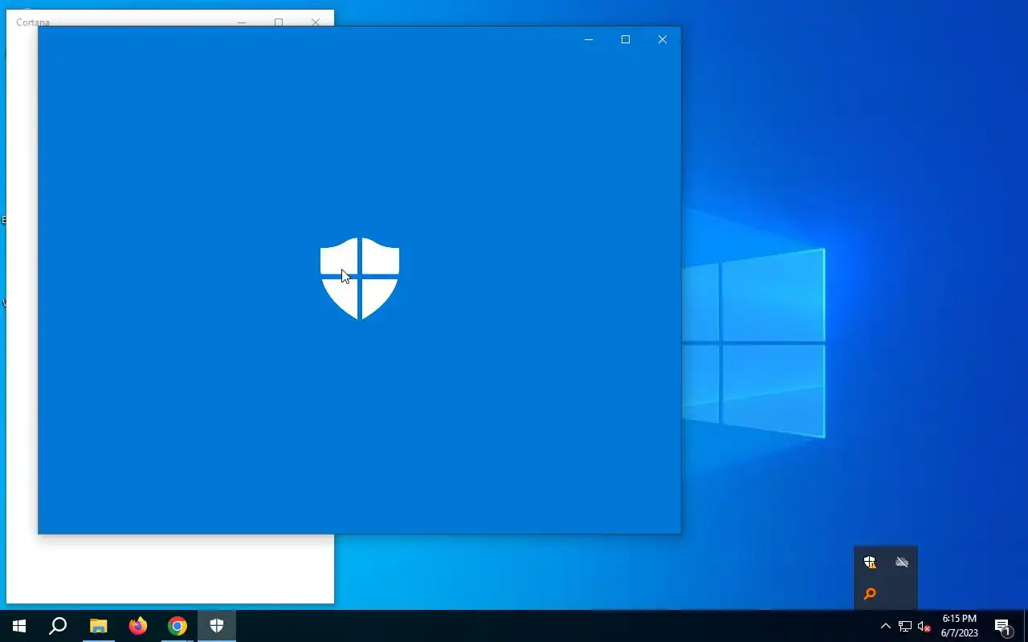1028x642 pixels.
Task: Open the orange magnifier tray icon
Action: [870, 594]
